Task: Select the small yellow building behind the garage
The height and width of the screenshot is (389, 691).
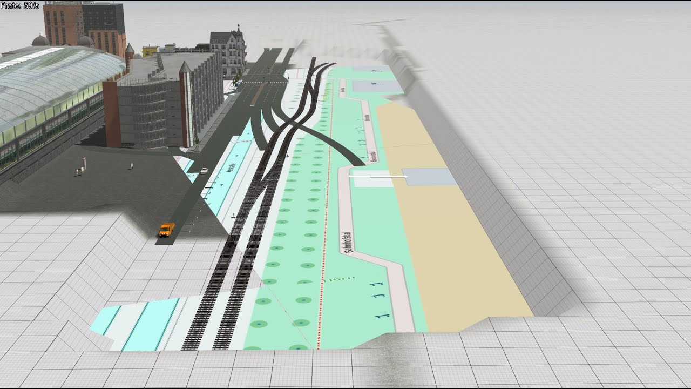Action: point(150,52)
